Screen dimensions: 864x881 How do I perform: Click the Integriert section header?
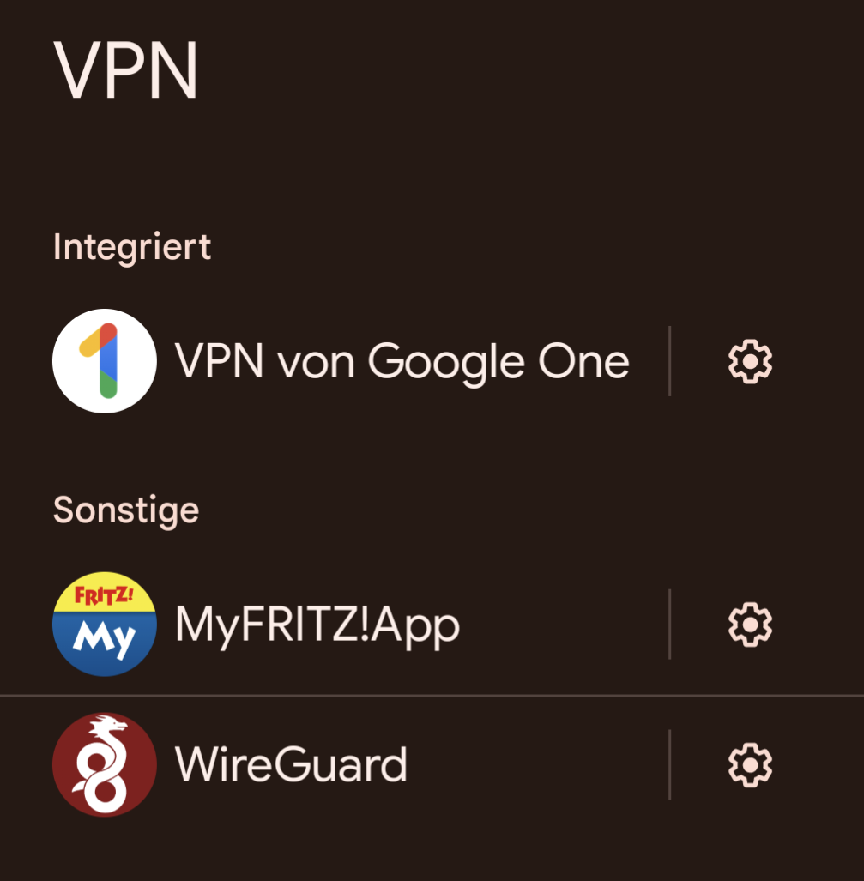pyautogui.click(x=132, y=247)
